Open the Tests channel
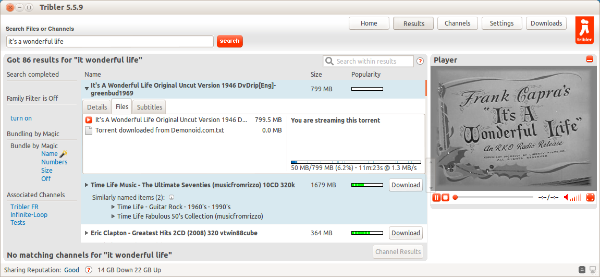This screenshot has width=600, height=277. tap(18, 223)
